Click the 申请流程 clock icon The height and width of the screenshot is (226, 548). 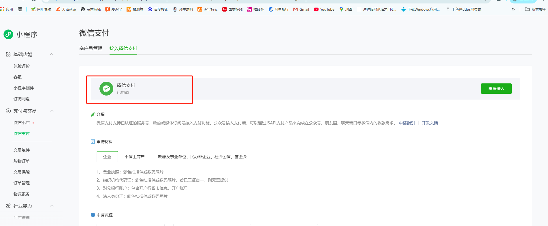pyautogui.click(x=93, y=215)
